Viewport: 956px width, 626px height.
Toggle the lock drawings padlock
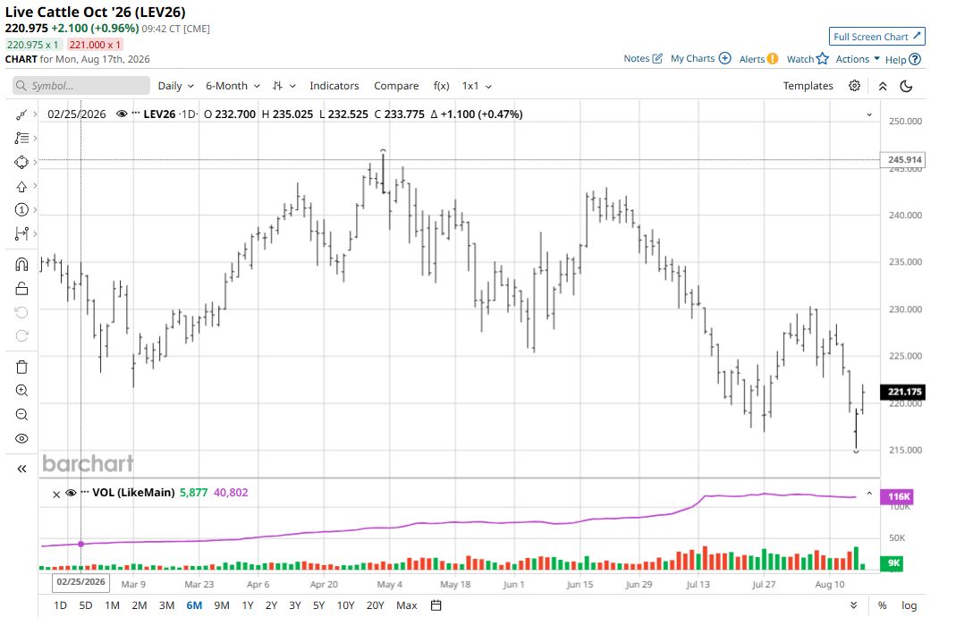(x=21, y=288)
